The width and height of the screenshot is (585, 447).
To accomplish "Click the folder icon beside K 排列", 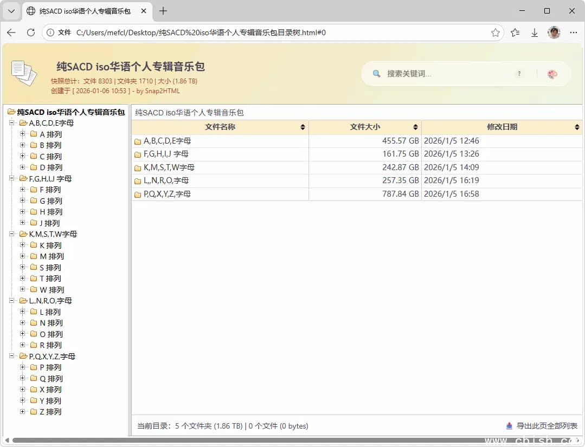I will point(33,245).
